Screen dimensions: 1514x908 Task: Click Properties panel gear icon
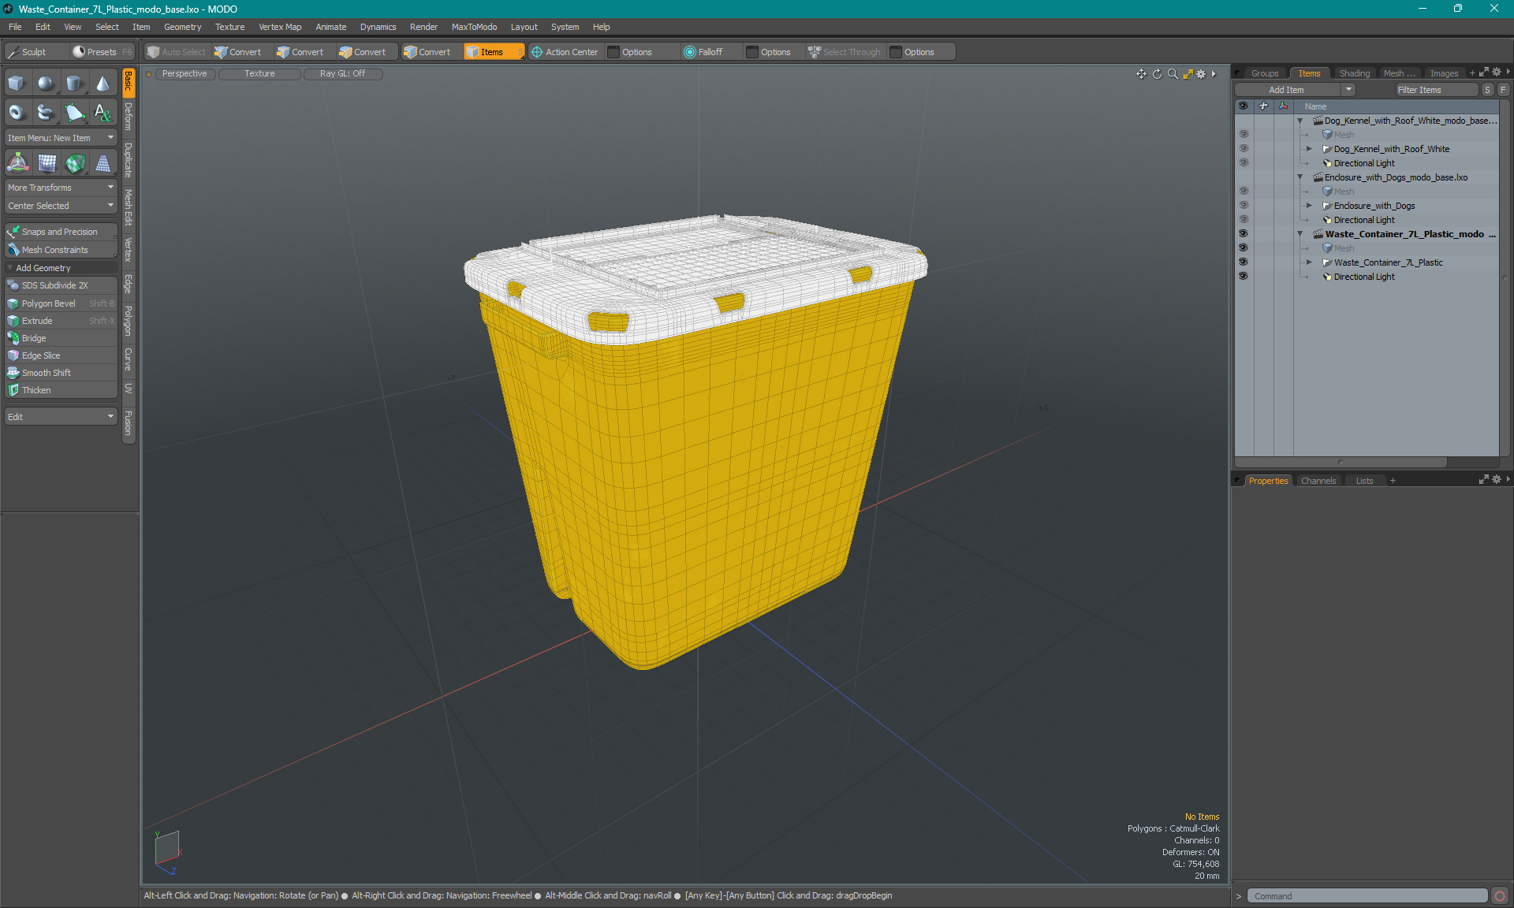pyautogui.click(x=1497, y=479)
